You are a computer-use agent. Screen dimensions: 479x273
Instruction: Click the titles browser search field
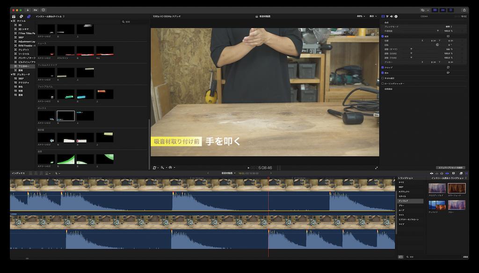(x=134, y=22)
